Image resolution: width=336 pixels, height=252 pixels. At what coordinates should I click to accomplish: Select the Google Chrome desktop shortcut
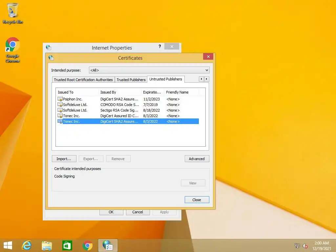point(13,50)
